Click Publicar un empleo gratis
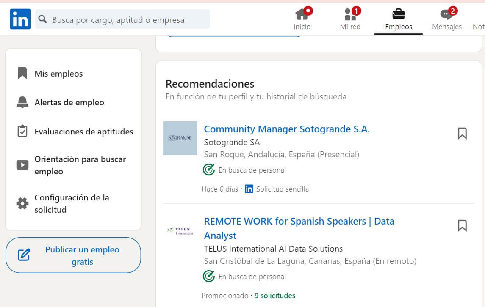This screenshot has width=485, height=307. (73, 255)
